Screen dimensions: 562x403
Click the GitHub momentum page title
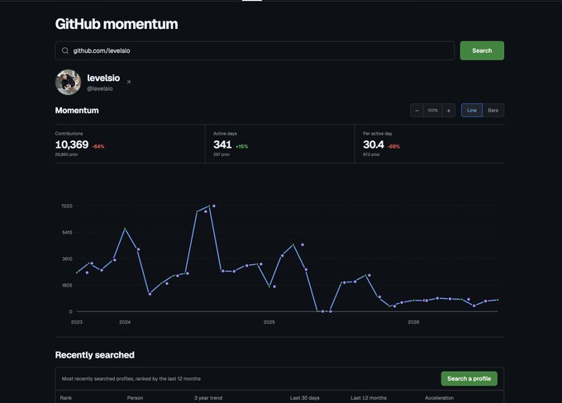tap(117, 24)
